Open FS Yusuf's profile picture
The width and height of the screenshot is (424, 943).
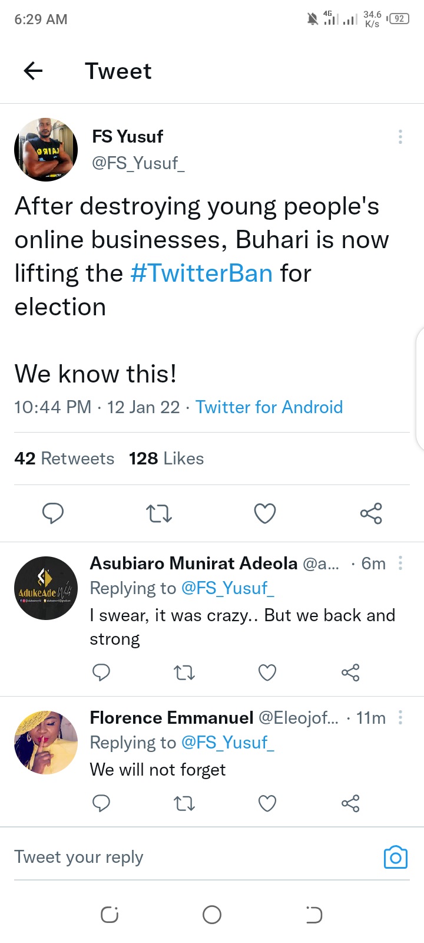[x=46, y=150]
